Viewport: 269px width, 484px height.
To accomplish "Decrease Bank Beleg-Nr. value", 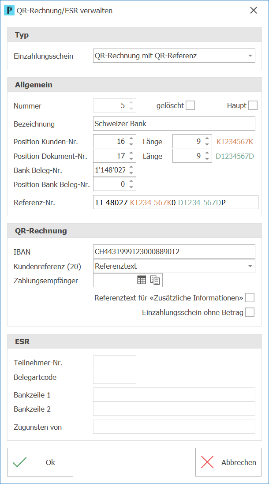I will tap(131, 173).
